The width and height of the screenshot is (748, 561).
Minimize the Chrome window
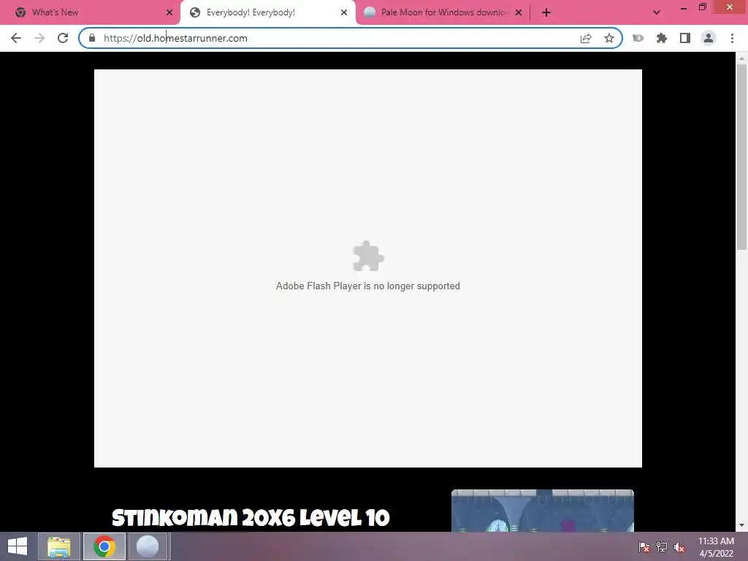click(x=683, y=7)
